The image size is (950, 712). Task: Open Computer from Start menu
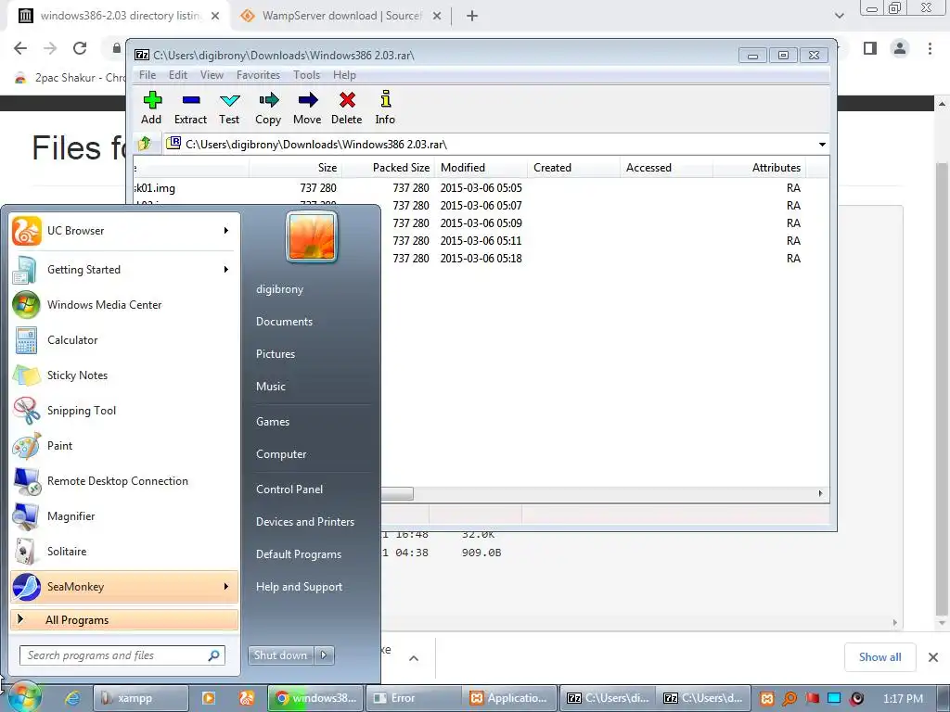pyautogui.click(x=281, y=454)
